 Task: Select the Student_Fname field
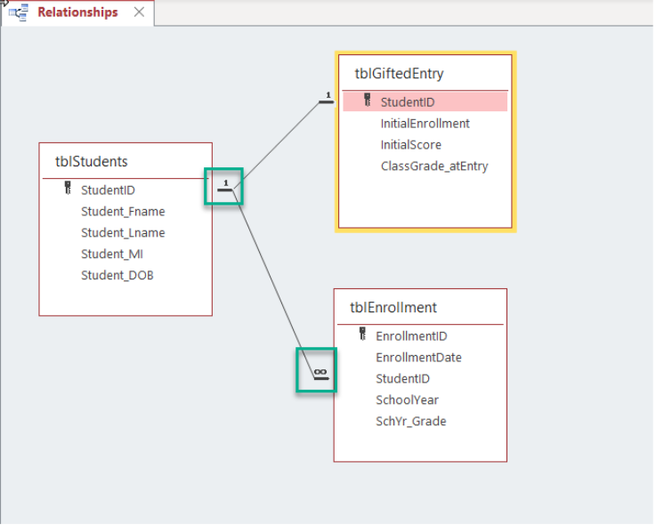(123, 212)
